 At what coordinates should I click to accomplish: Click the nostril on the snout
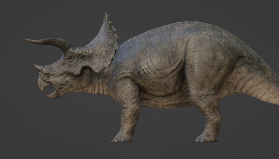[x=46, y=75]
